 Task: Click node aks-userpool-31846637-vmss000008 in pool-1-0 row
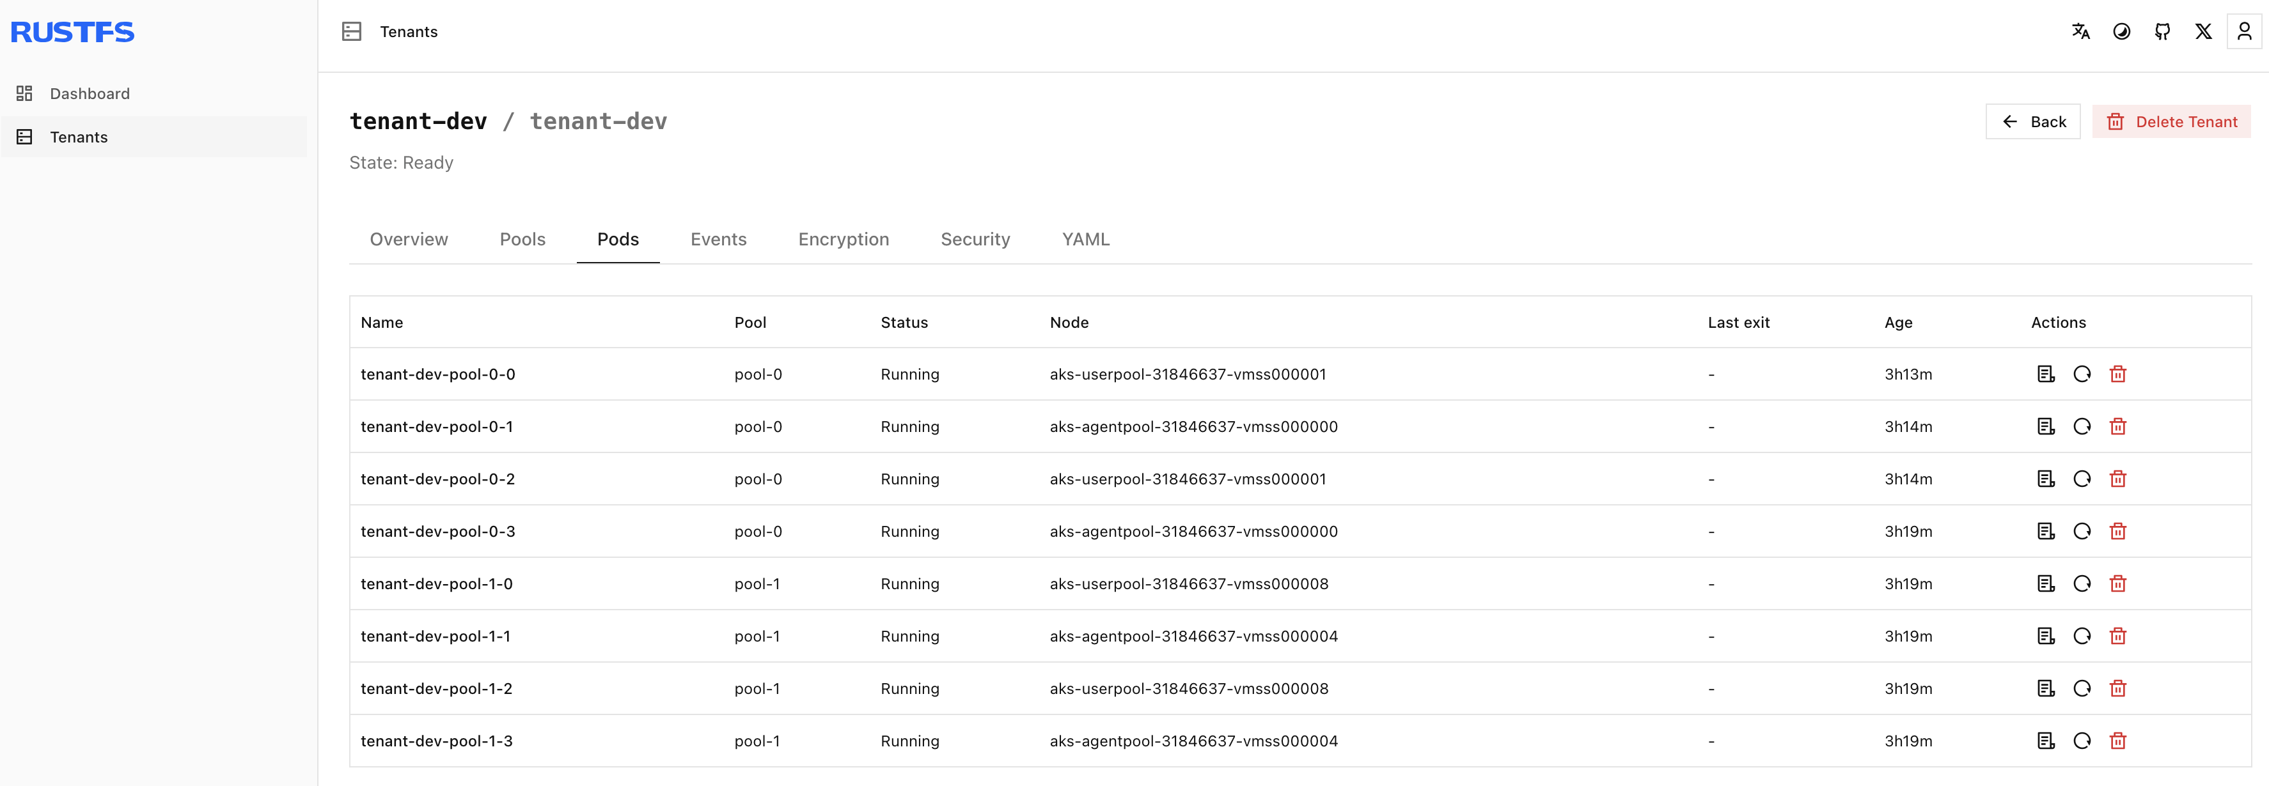1189,583
